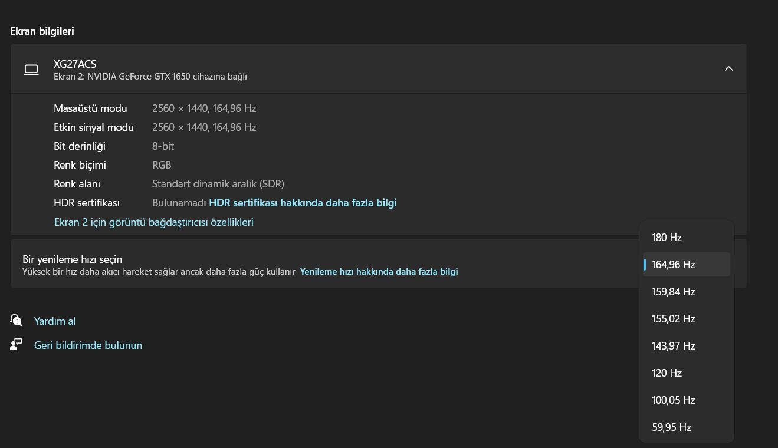Pick 59,95 Hz refresh rate
The width and height of the screenshot is (778, 448).
click(671, 427)
